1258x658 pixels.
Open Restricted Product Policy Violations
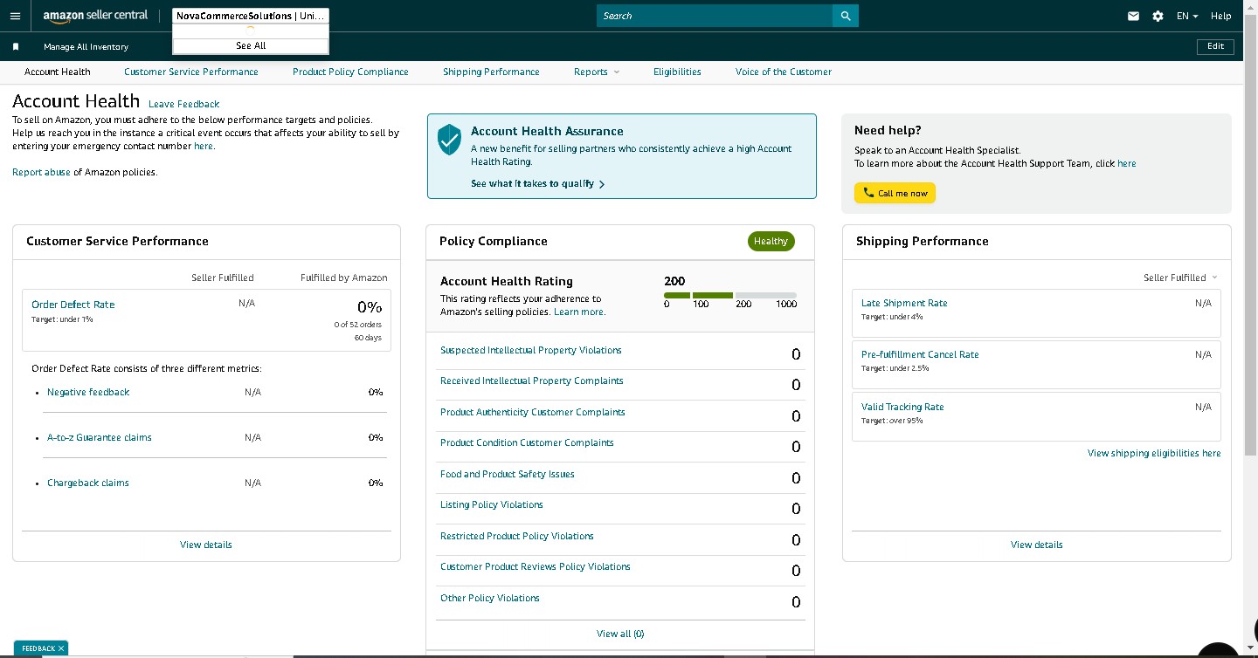pyautogui.click(x=517, y=536)
